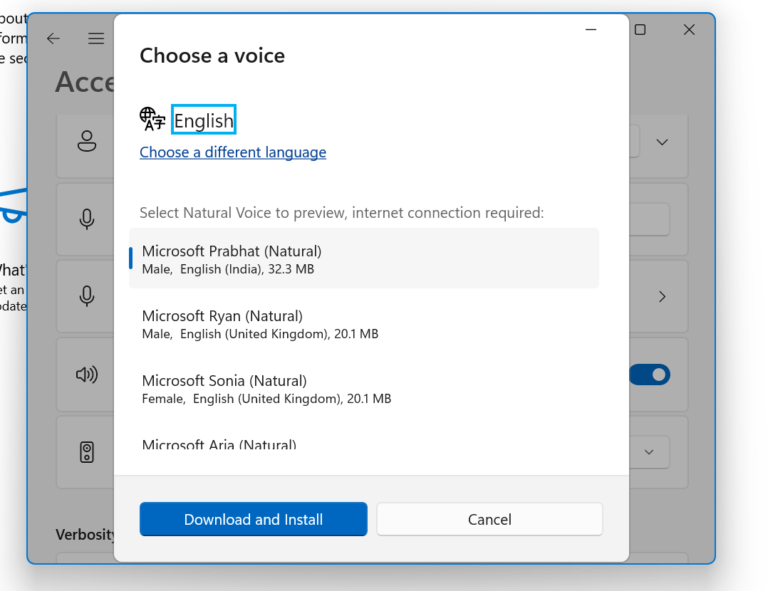The width and height of the screenshot is (768, 591).
Task: Click the Verbosity heading in Settings
Action: coord(85,534)
